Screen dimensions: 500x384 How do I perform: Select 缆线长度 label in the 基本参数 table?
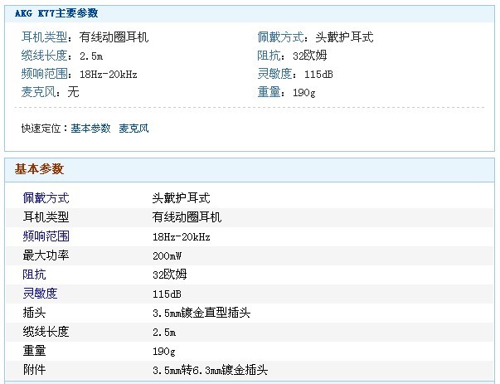46,332
